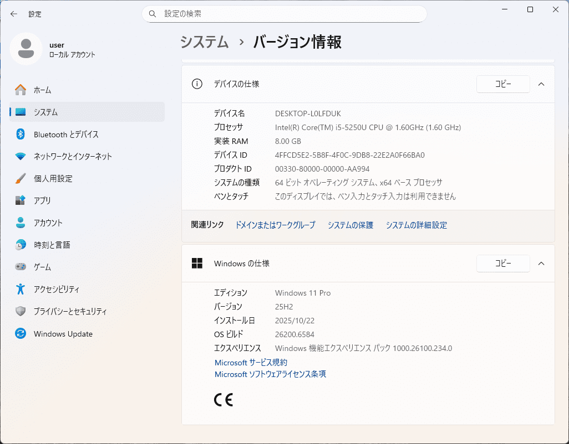Screen dimensions: 569x444
Task: Click システム breadcrumb in page title
Action: click(x=204, y=42)
